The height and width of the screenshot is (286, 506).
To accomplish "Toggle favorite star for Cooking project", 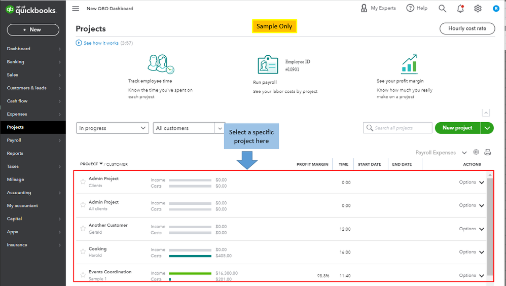I will click(83, 252).
